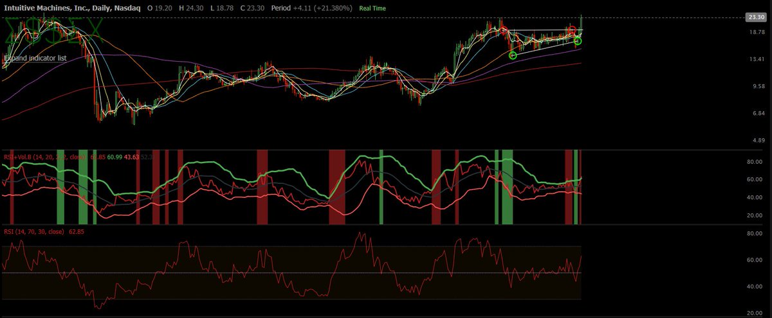Click the 'Real Time' status label
772x318 pixels.
(x=372, y=8)
